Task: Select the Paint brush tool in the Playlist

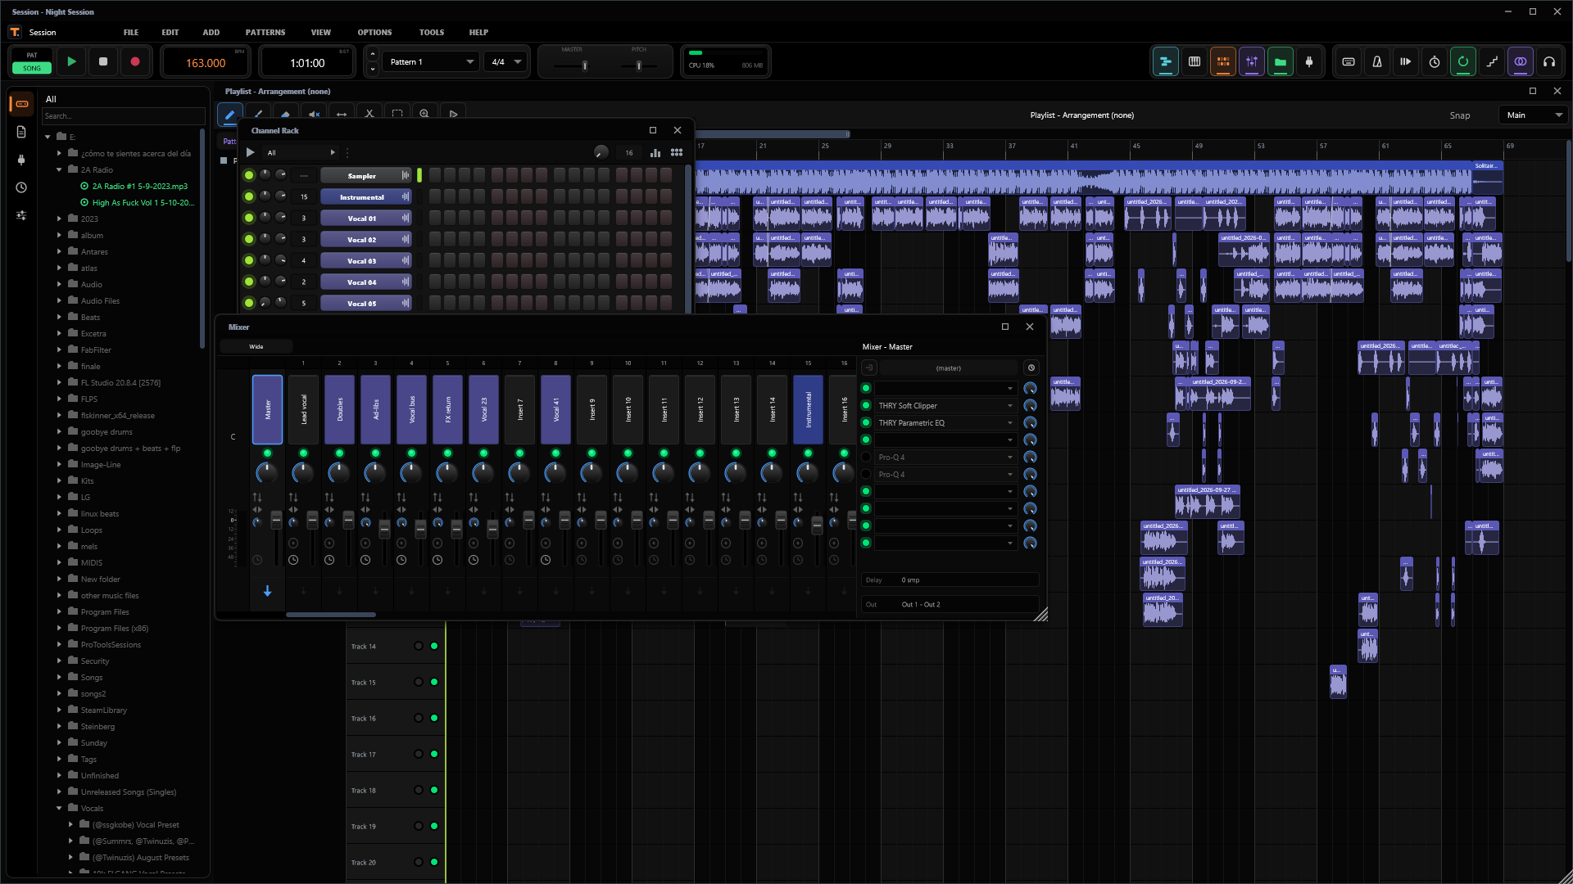Action: pyautogui.click(x=258, y=114)
